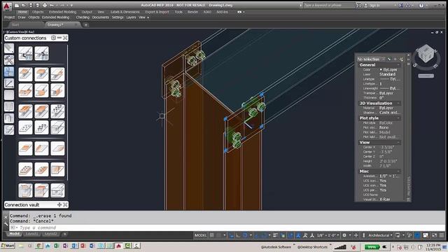The height and width of the screenshot is (252, 448).
Task: Toggle PICKADD icon in Properties palette
Action: [389, 59]
